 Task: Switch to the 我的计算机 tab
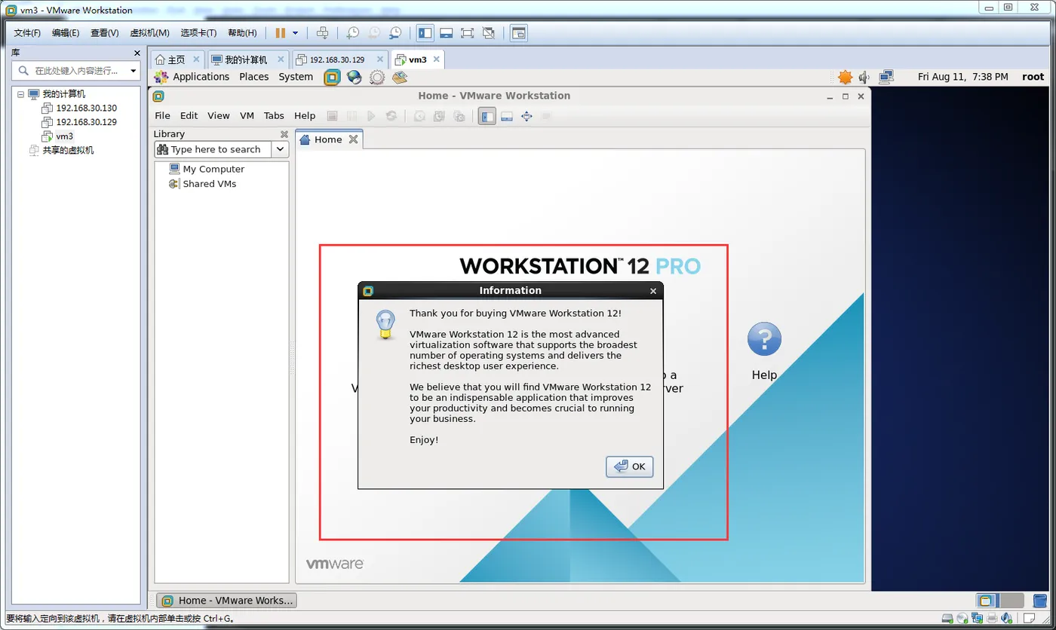coord(240,60)
